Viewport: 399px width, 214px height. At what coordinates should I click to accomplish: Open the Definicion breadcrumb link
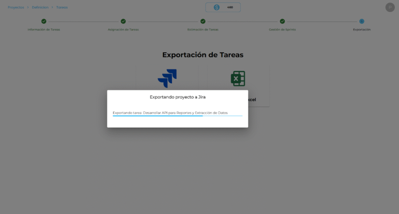(x=40, y=7)
